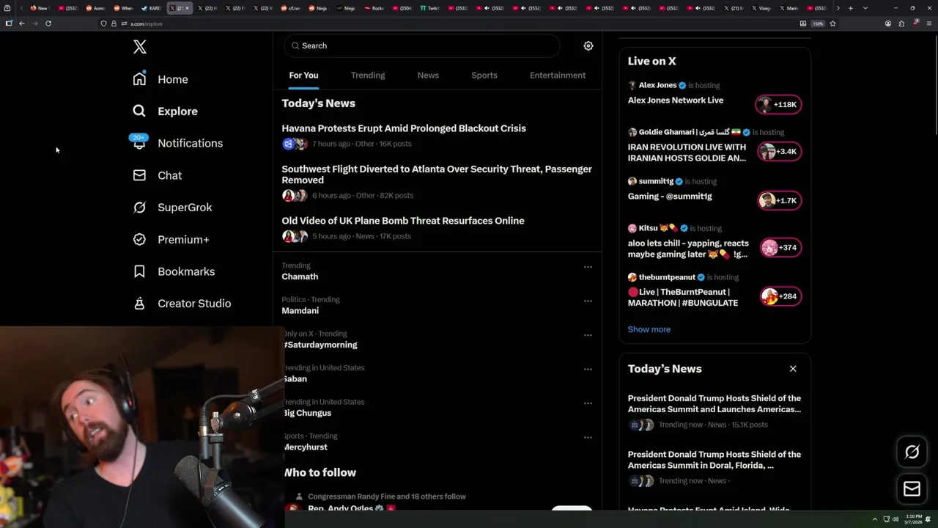
Task: Open Chat from the sidebar
Action: pyautogui.click(x=157, y=175)
